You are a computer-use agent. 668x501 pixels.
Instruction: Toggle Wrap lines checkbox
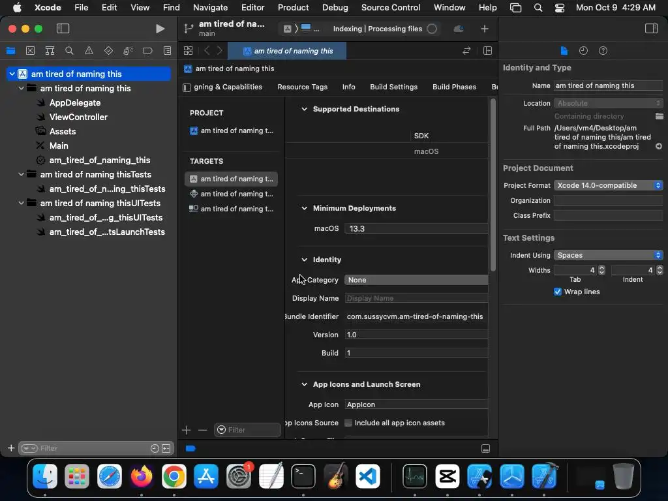click(x=557, y=292)
